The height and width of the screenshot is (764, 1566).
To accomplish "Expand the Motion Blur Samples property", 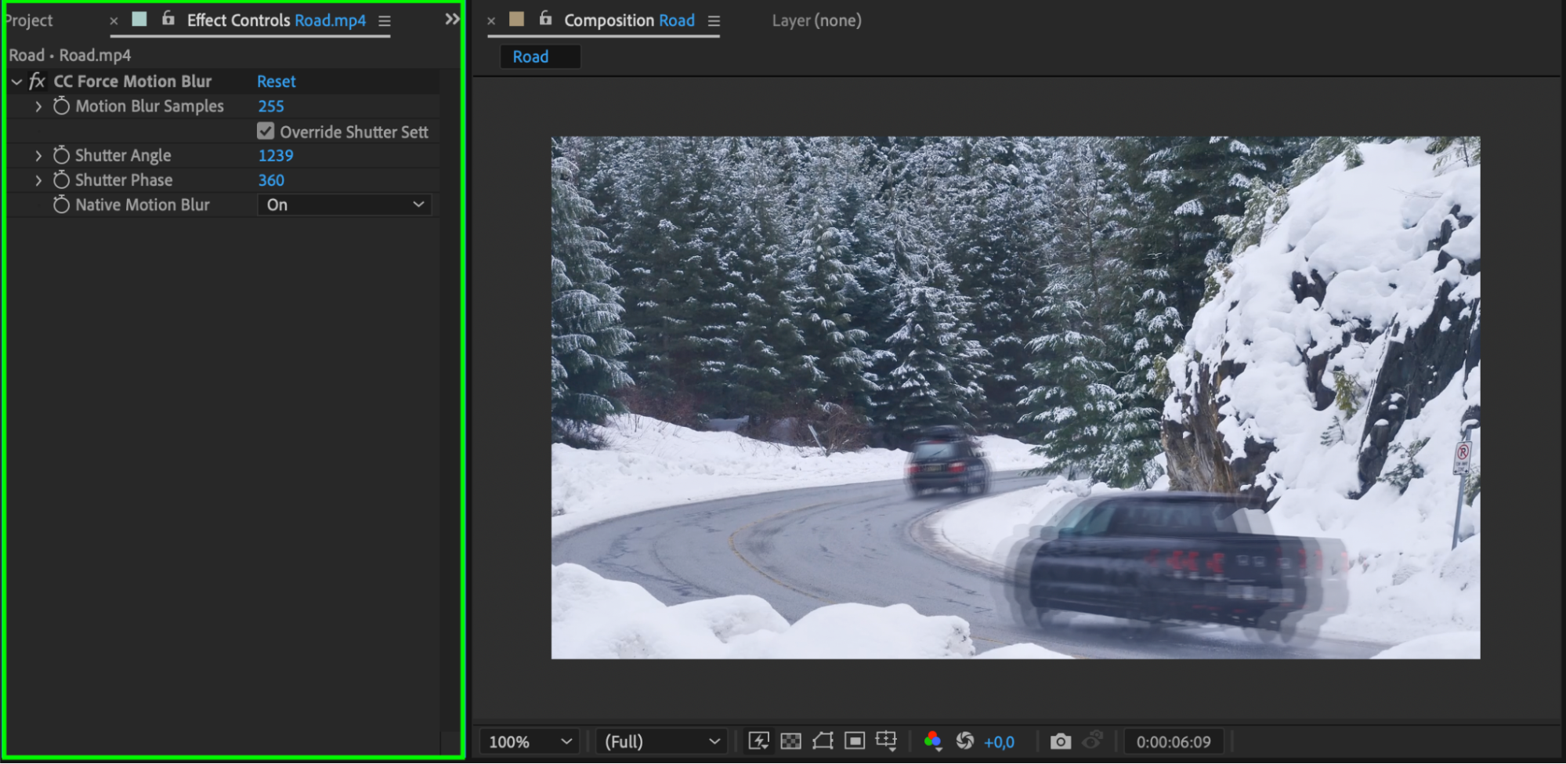I will coord(38,107).
